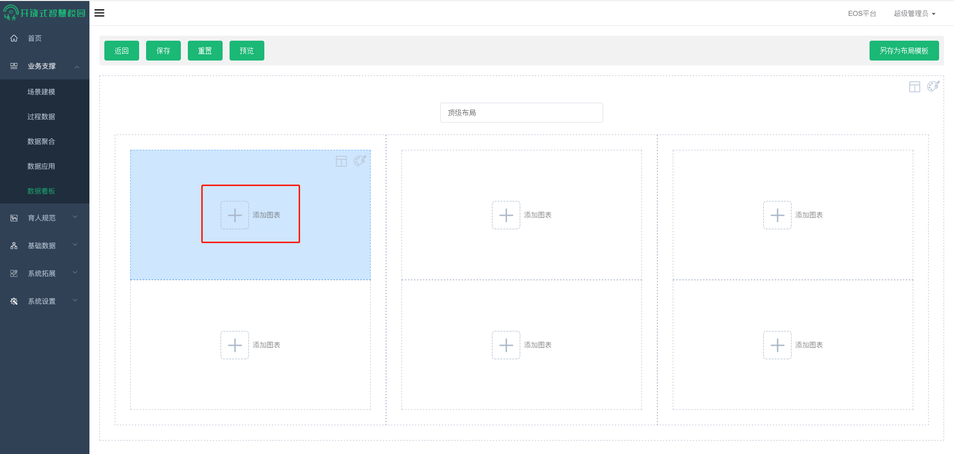Click 另存为布局模板 button
The height and width of the screenshot is (454, 954).
pos(904,51)
